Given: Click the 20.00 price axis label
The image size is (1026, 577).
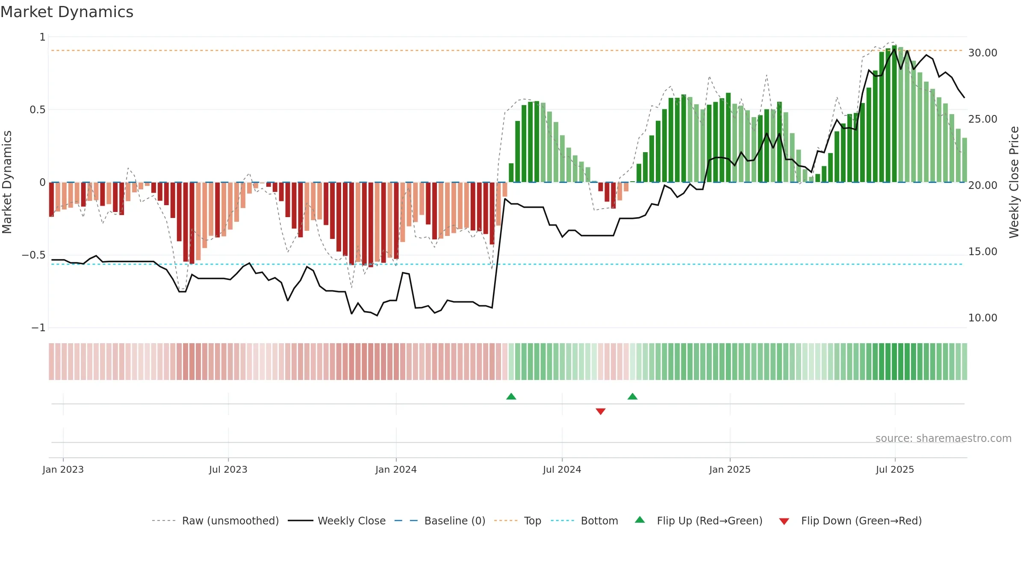Looking at the screenshot, I should pos(983,185).
